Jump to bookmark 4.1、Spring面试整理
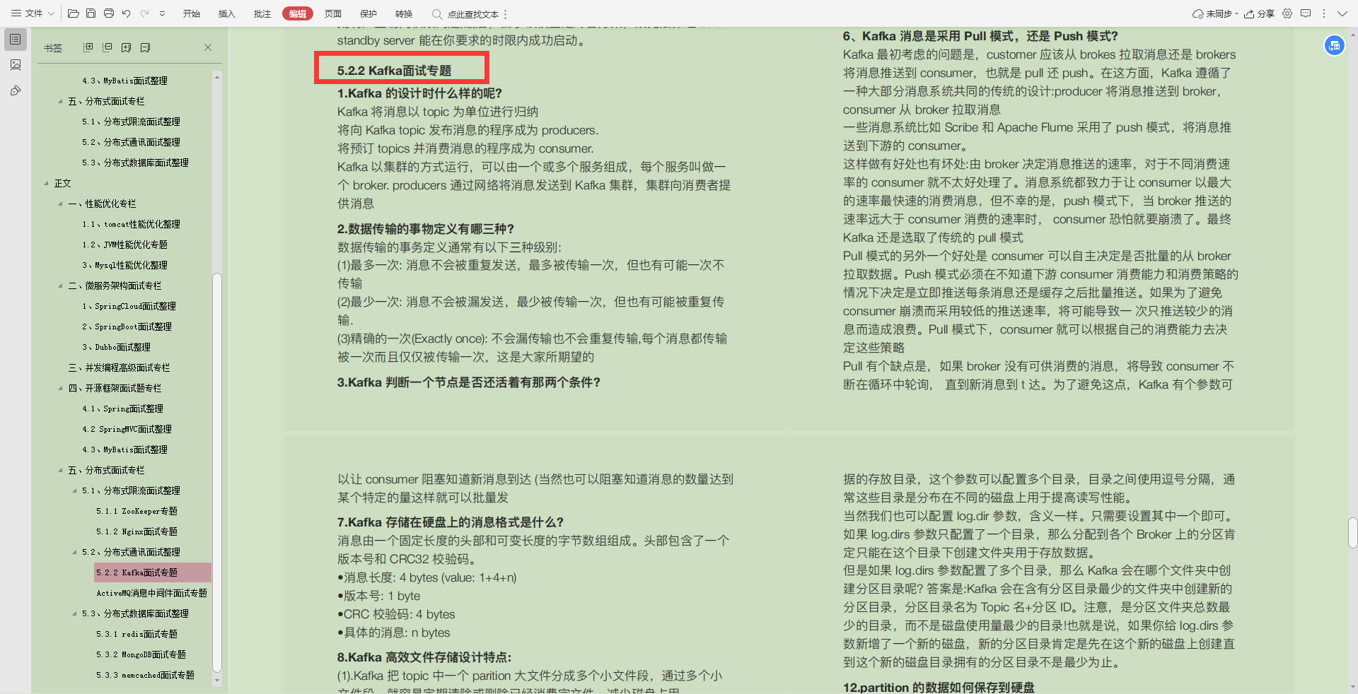 tap(123, 408)
